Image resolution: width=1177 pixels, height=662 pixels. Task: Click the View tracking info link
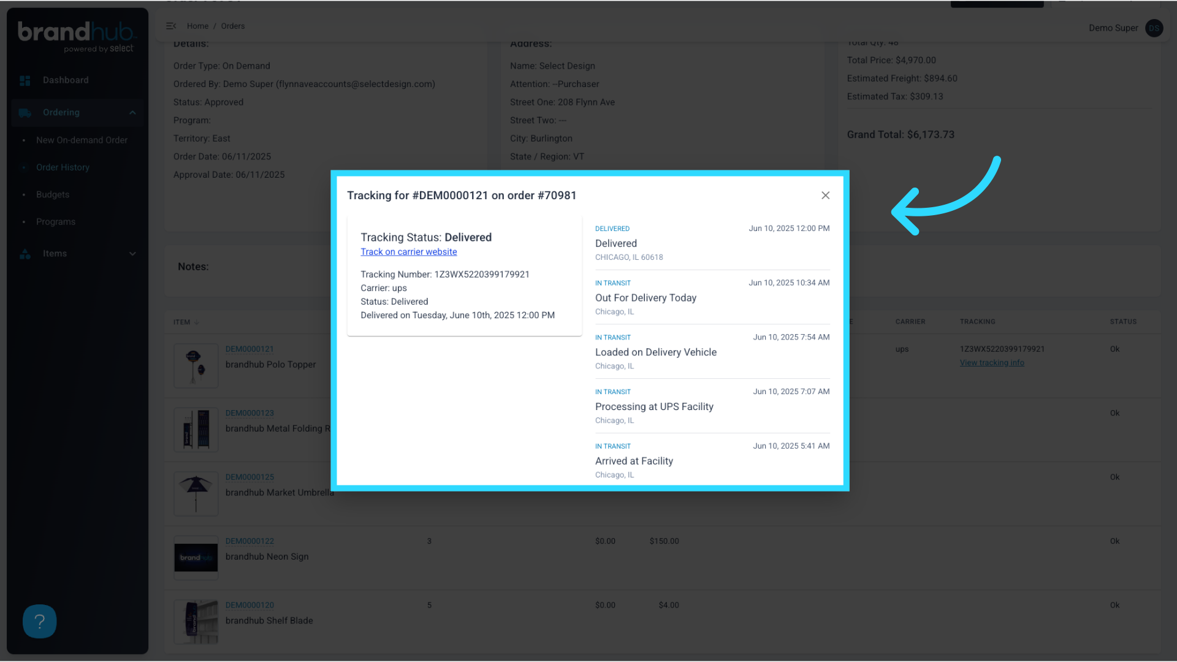pyautogui.click(x=992, y=362)
